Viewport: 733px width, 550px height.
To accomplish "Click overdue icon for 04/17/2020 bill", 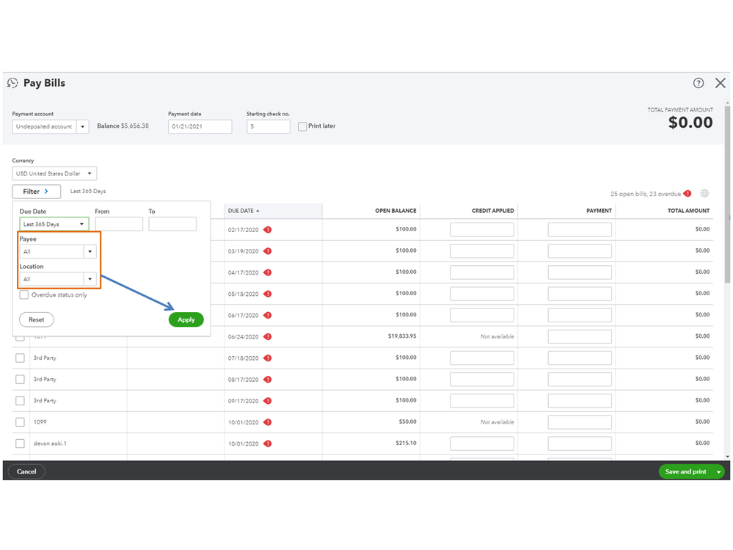I will point(267,272).
